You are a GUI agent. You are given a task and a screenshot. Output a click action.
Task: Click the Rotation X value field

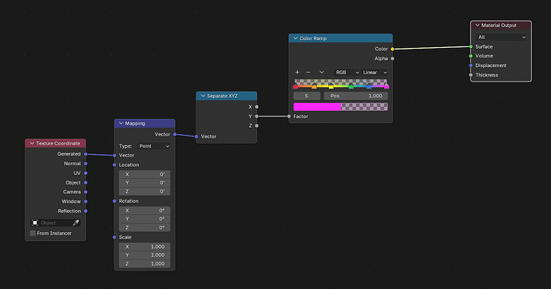click(x=145, y=210)
